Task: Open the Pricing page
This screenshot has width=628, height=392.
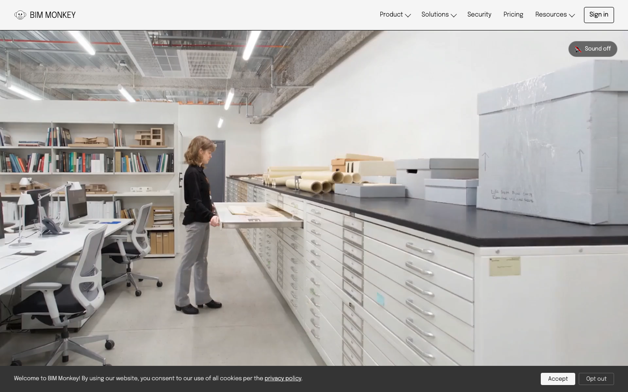Action: [x=513, y=15]
